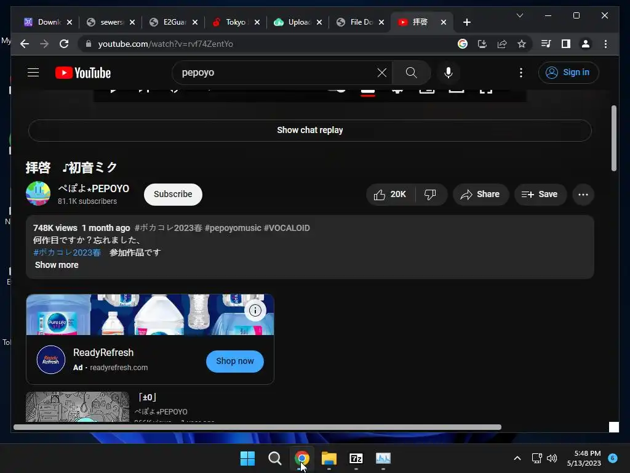Share the video
This screenshot has width=630, height=473.
coord(480,195)
